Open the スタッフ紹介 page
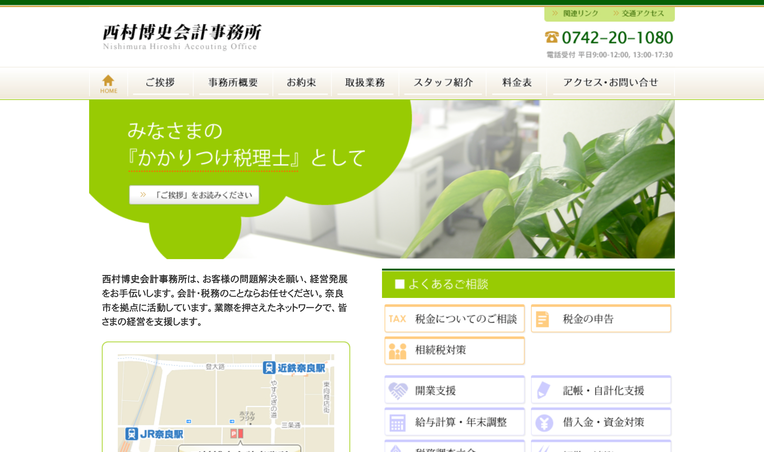Viewport: 764px width, 452px height. click(443, 83)
